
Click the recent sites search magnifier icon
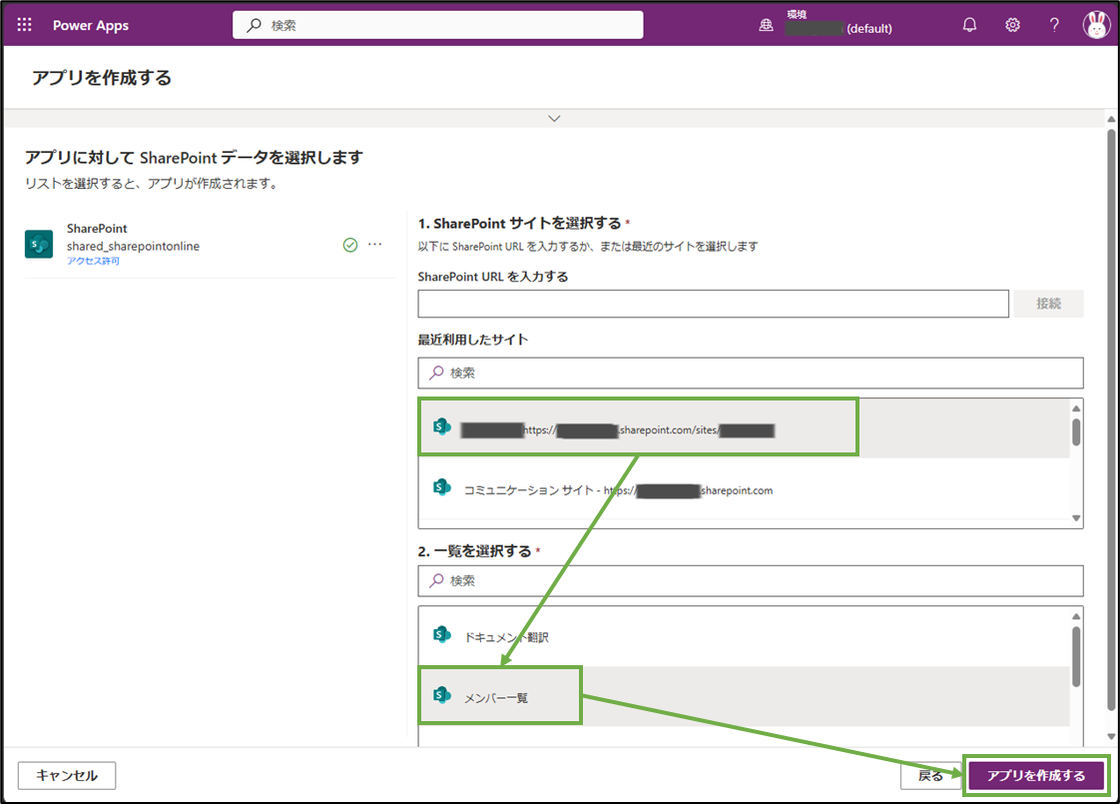pos(436,373)
